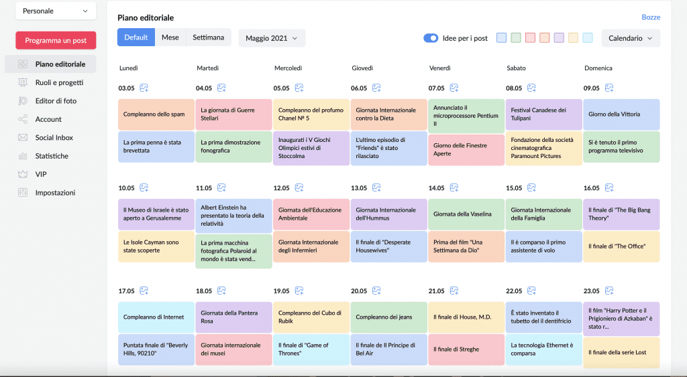The image size is (687, 377).
Task: Toggle the green color filter box
Action: pos(516,38)
